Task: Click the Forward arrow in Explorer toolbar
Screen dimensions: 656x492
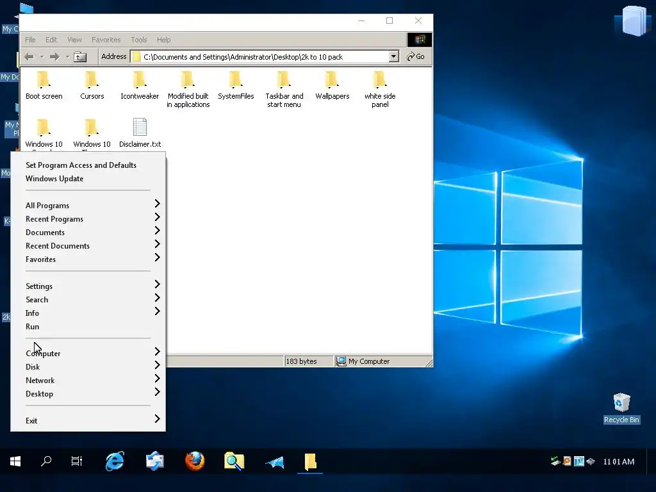Action: click(54, 56)
